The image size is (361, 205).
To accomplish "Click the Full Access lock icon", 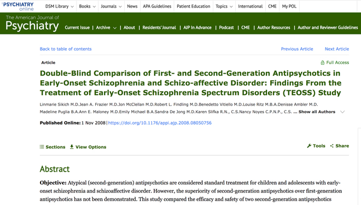I will coord(323,62).
